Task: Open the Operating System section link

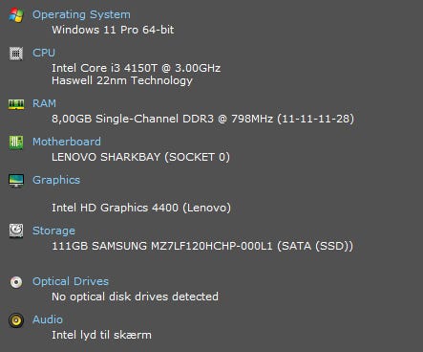Action: [81, 14]
